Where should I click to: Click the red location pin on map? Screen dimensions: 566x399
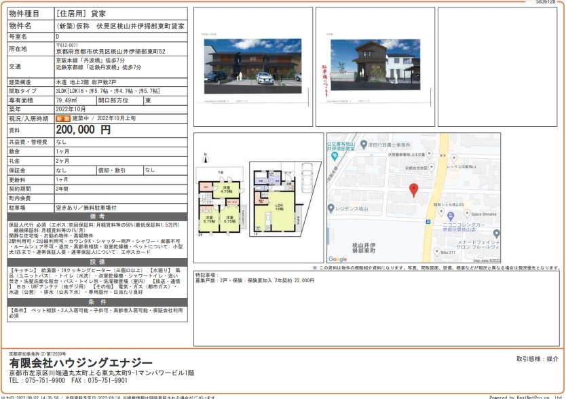coord(415,190)
